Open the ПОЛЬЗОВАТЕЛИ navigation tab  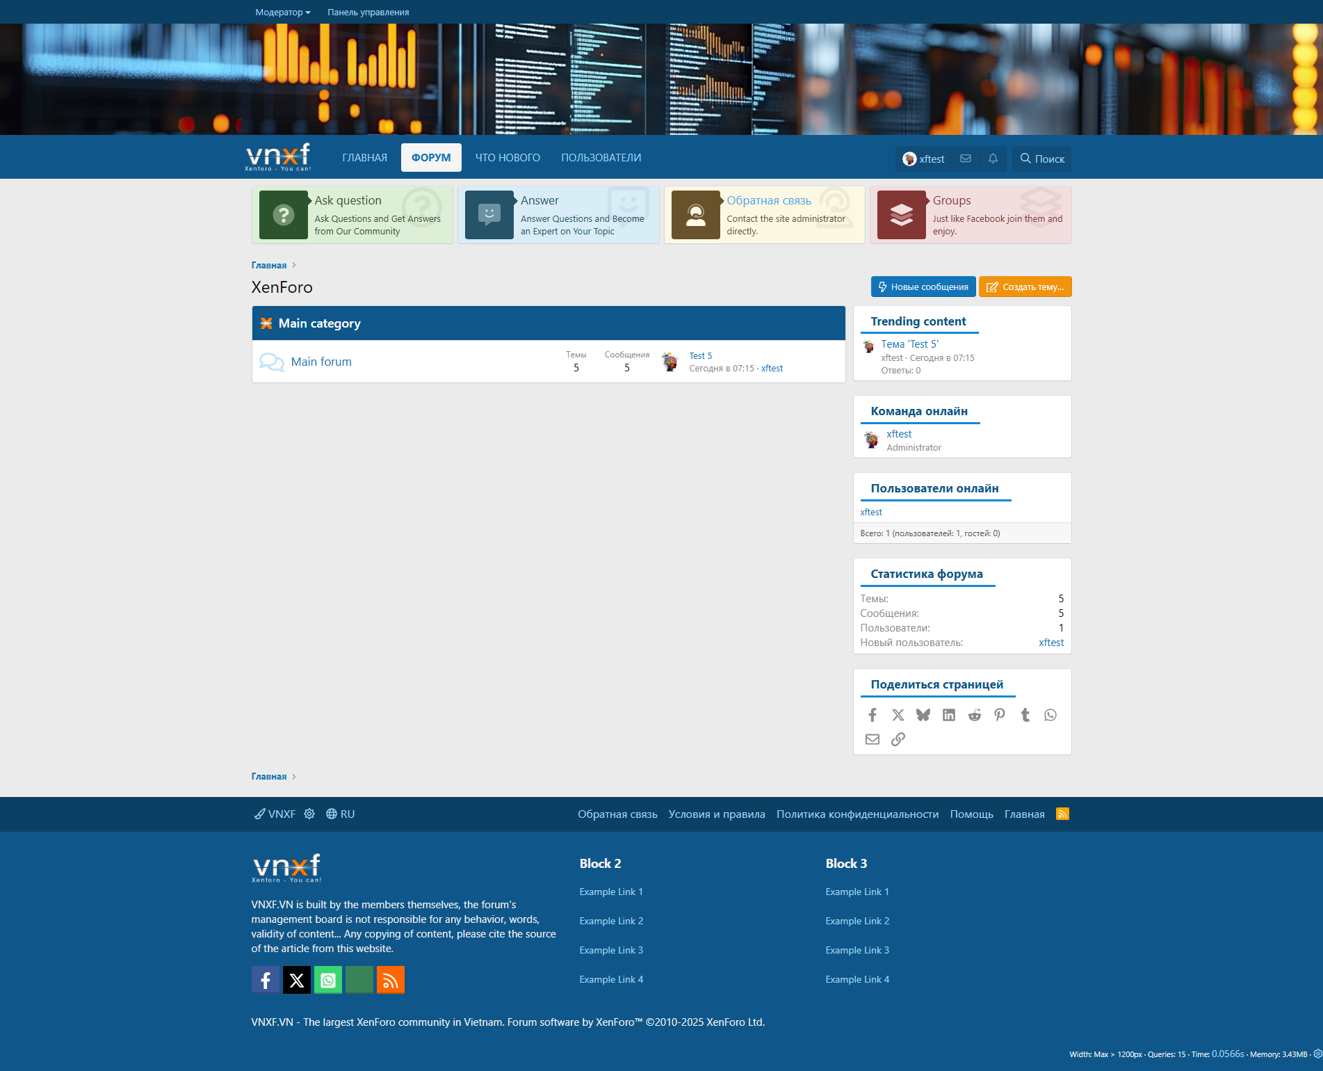tap(601, 158)
